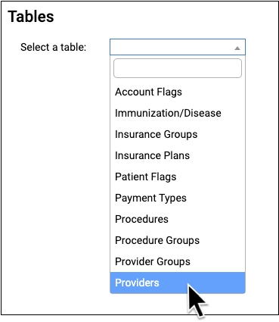Image resolution: width=279 pixels, height=322 pixels.
Task: Select the entry just above Providers
Action: click(178, 261)
